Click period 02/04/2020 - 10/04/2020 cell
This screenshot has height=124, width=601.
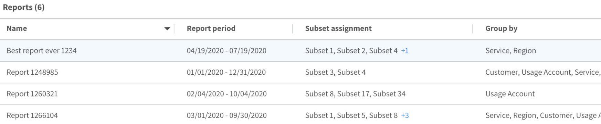tap(227, 94)
